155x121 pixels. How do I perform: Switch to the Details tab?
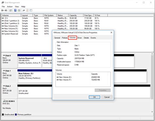[x=86, y=38]
